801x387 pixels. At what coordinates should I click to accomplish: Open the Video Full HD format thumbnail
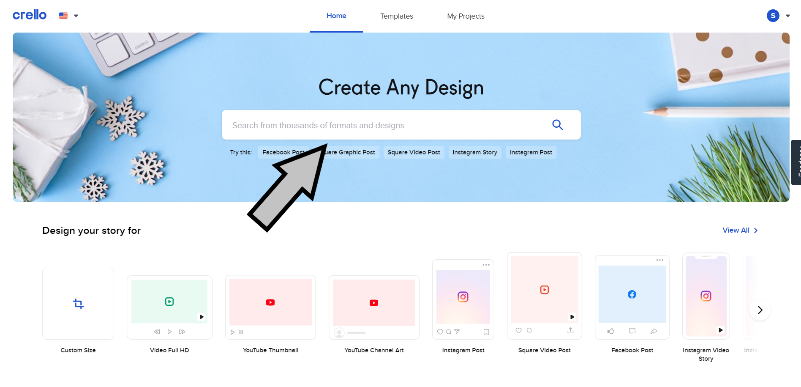[169, 307]
